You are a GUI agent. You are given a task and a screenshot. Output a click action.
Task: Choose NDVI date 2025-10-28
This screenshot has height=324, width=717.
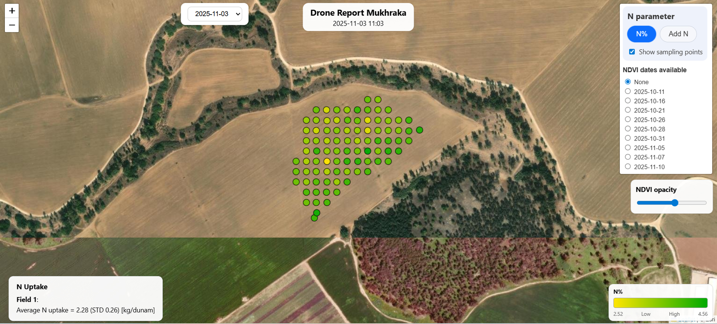pyautogui.click(x=628, y=129)
